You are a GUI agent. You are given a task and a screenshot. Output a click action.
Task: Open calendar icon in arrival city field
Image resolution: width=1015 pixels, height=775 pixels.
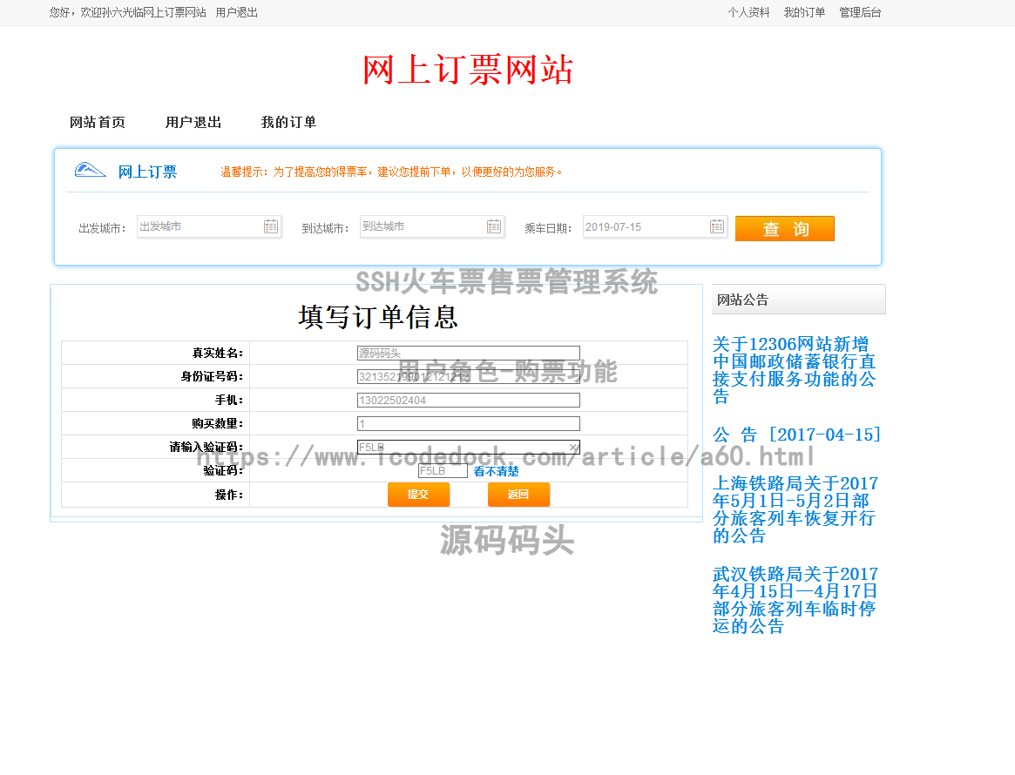click(x=494, y=226)
